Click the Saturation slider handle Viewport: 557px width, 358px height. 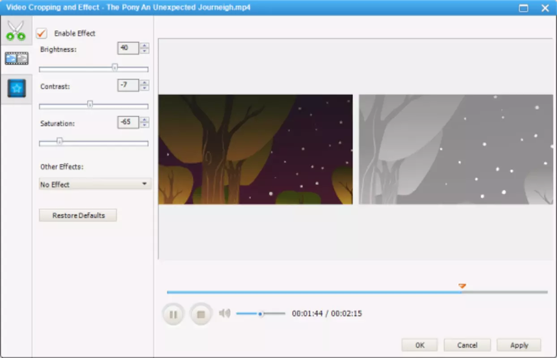[59, 142]
